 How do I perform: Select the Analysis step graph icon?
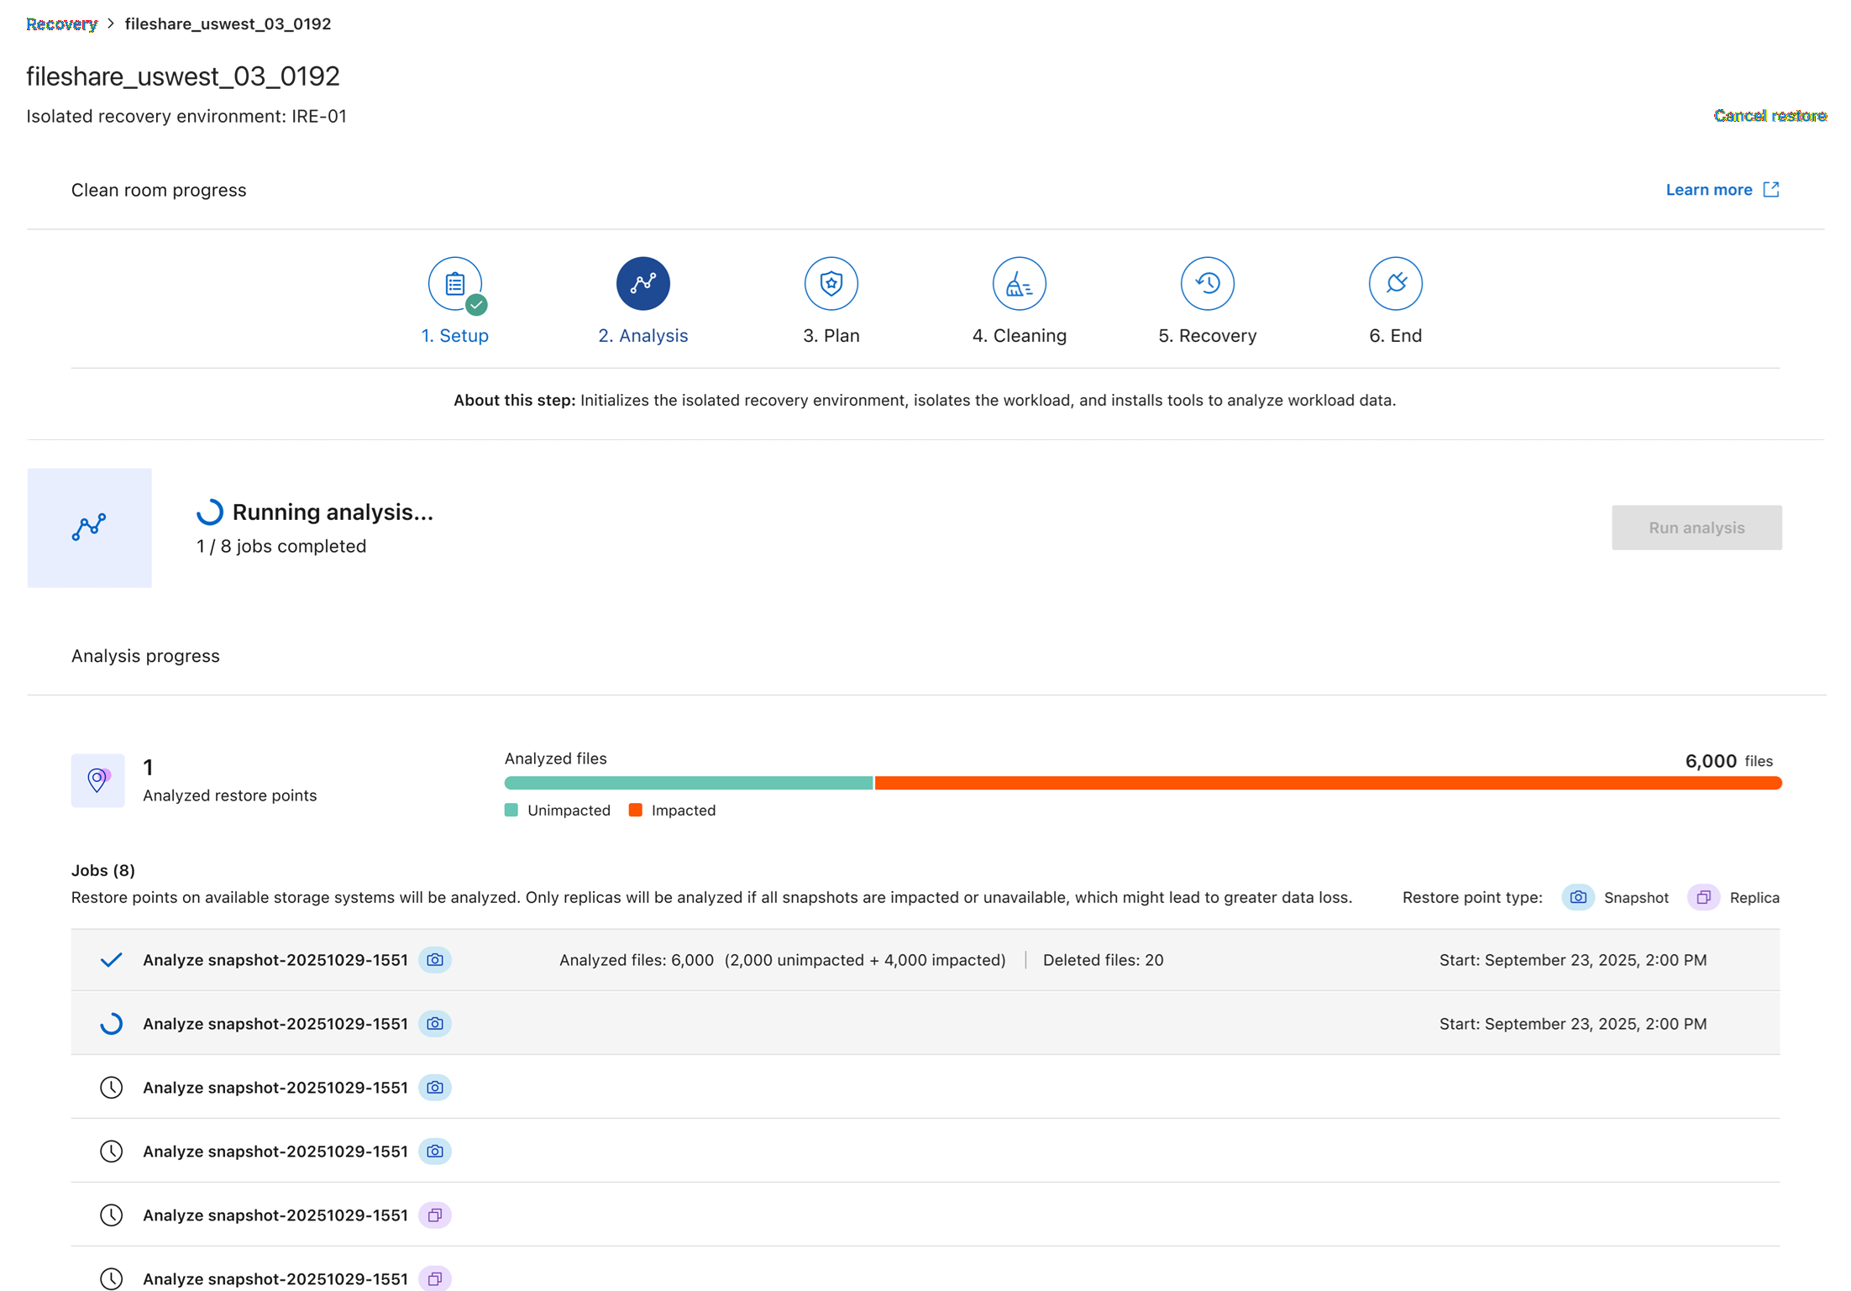(x=642, y=284)
